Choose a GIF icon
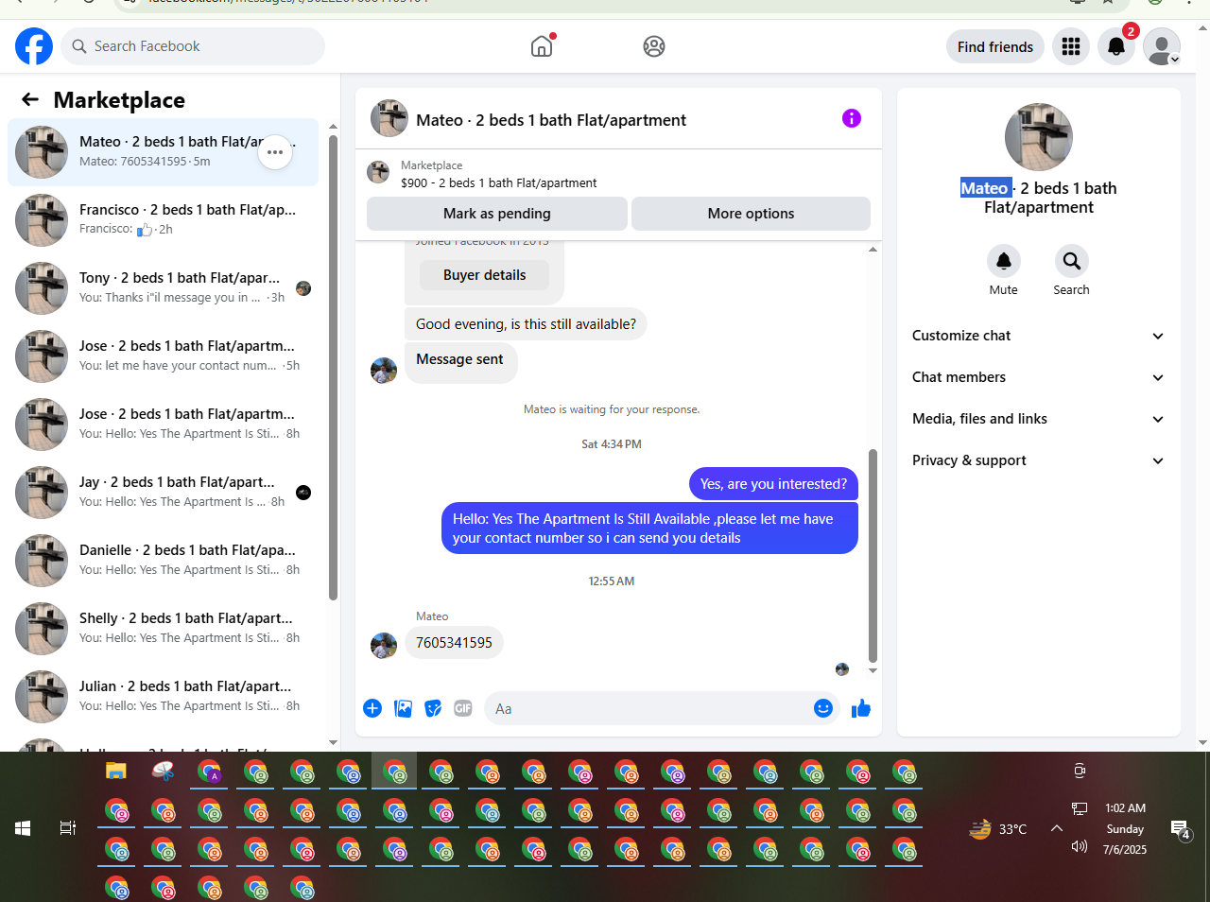The height and width of the screenshot is (902, 1210). [463, 708]
